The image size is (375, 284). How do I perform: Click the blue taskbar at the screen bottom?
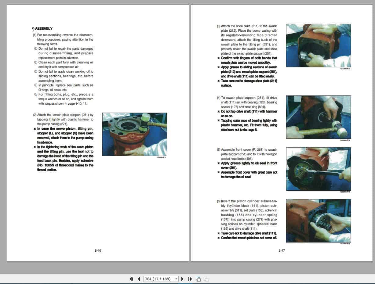click(188, 283)
